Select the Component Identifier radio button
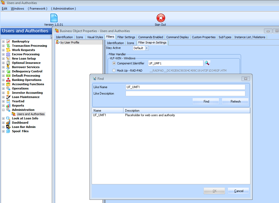This screenshot has height=203, width=279. coord(114,63)
